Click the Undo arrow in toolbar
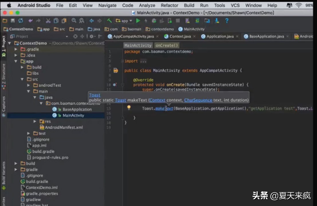Viewport: 317px width, 206px height. click(30, 21)
